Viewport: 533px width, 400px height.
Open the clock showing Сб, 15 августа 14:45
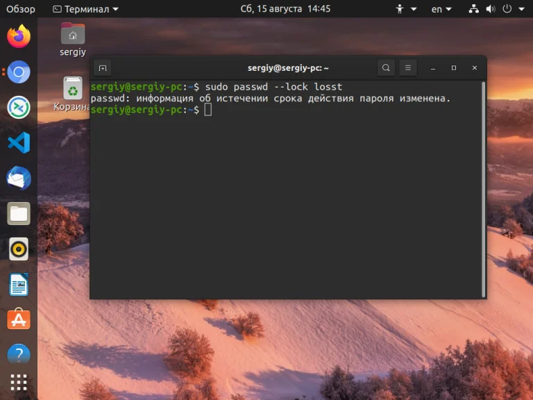285,8
